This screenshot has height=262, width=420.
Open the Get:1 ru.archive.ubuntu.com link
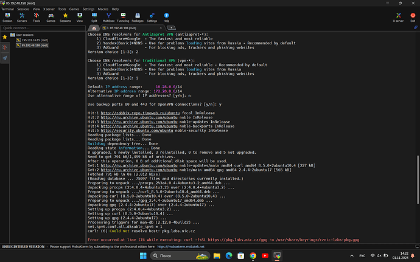pos(139,166)
